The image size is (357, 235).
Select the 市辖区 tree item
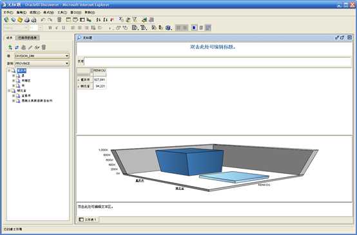tap(26, 80)
